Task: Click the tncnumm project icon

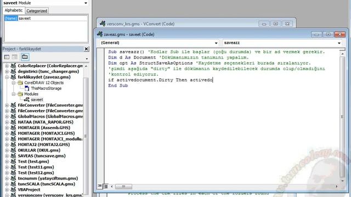Action: 13,178
